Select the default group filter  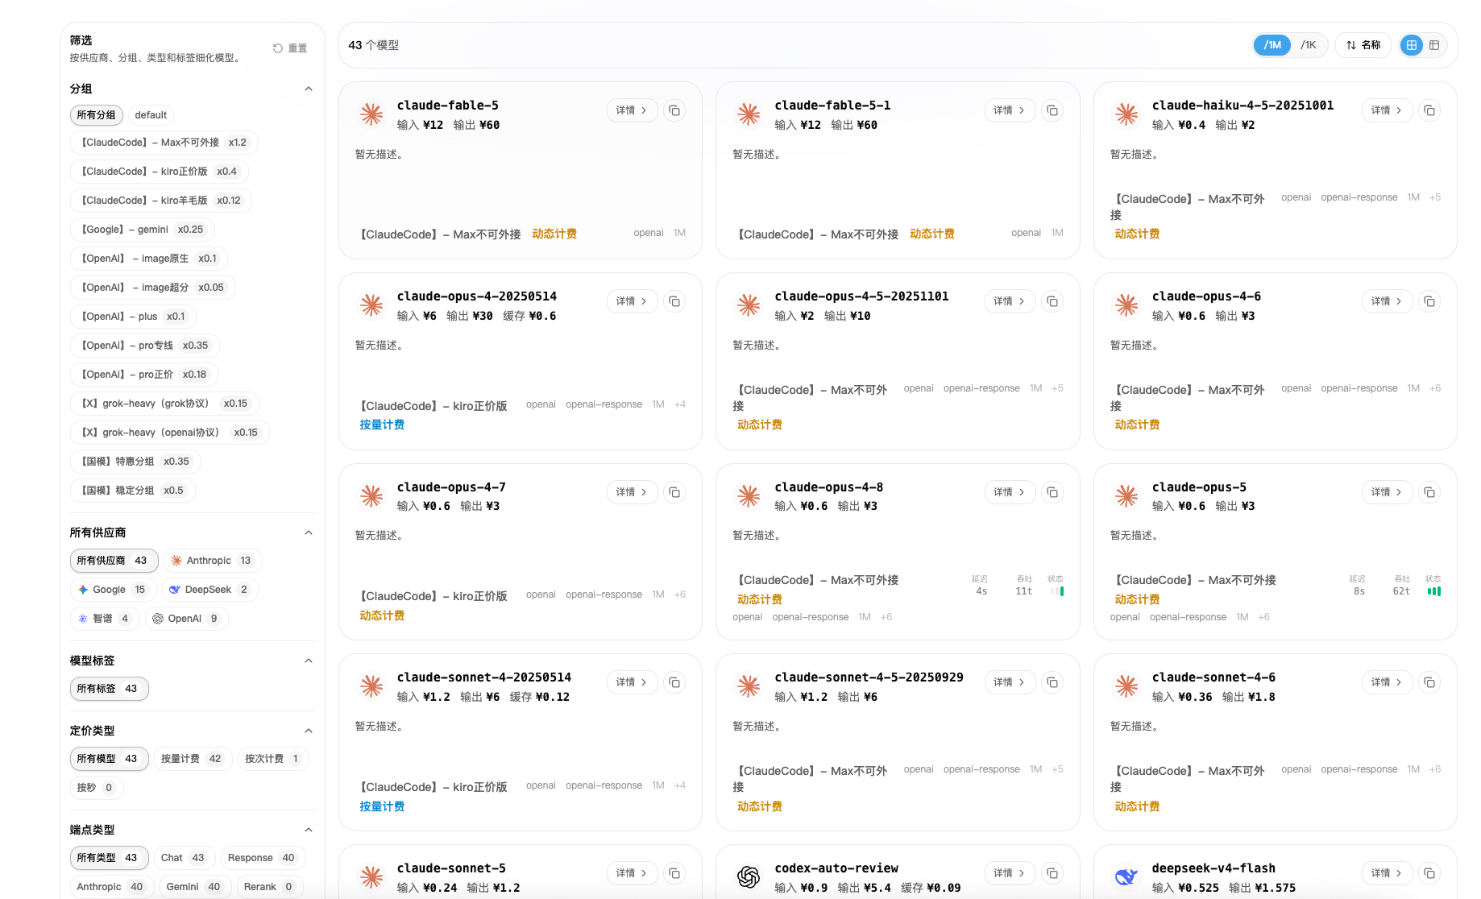(151, 115)
